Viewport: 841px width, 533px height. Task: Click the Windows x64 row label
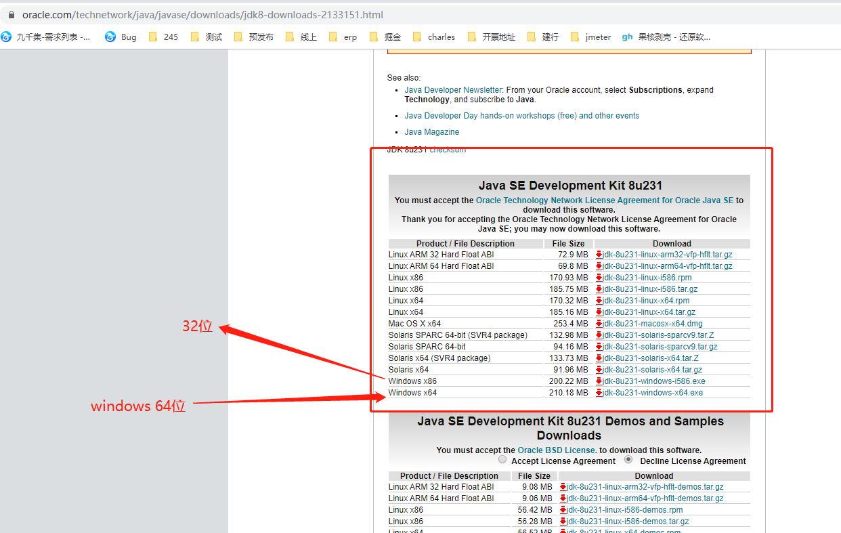point(412,393)
